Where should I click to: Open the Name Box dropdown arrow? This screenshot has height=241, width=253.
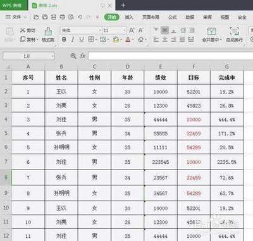tap(52, 56)
